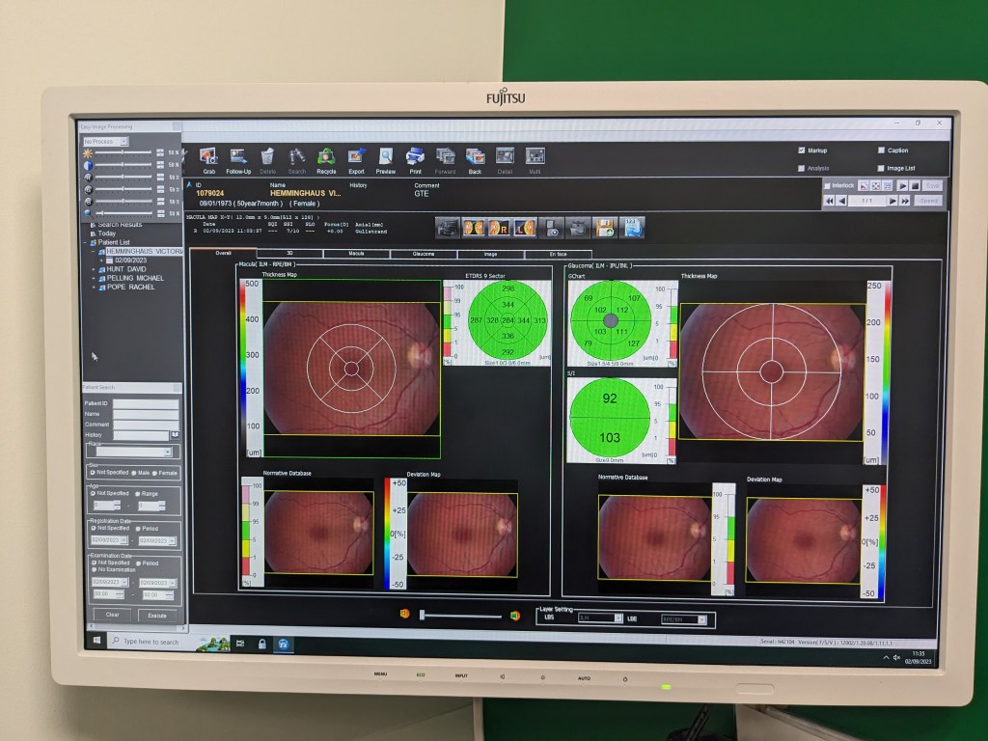Click the Print icon
This screenshot has height=741, width=988.
click(x=415, y=156)
